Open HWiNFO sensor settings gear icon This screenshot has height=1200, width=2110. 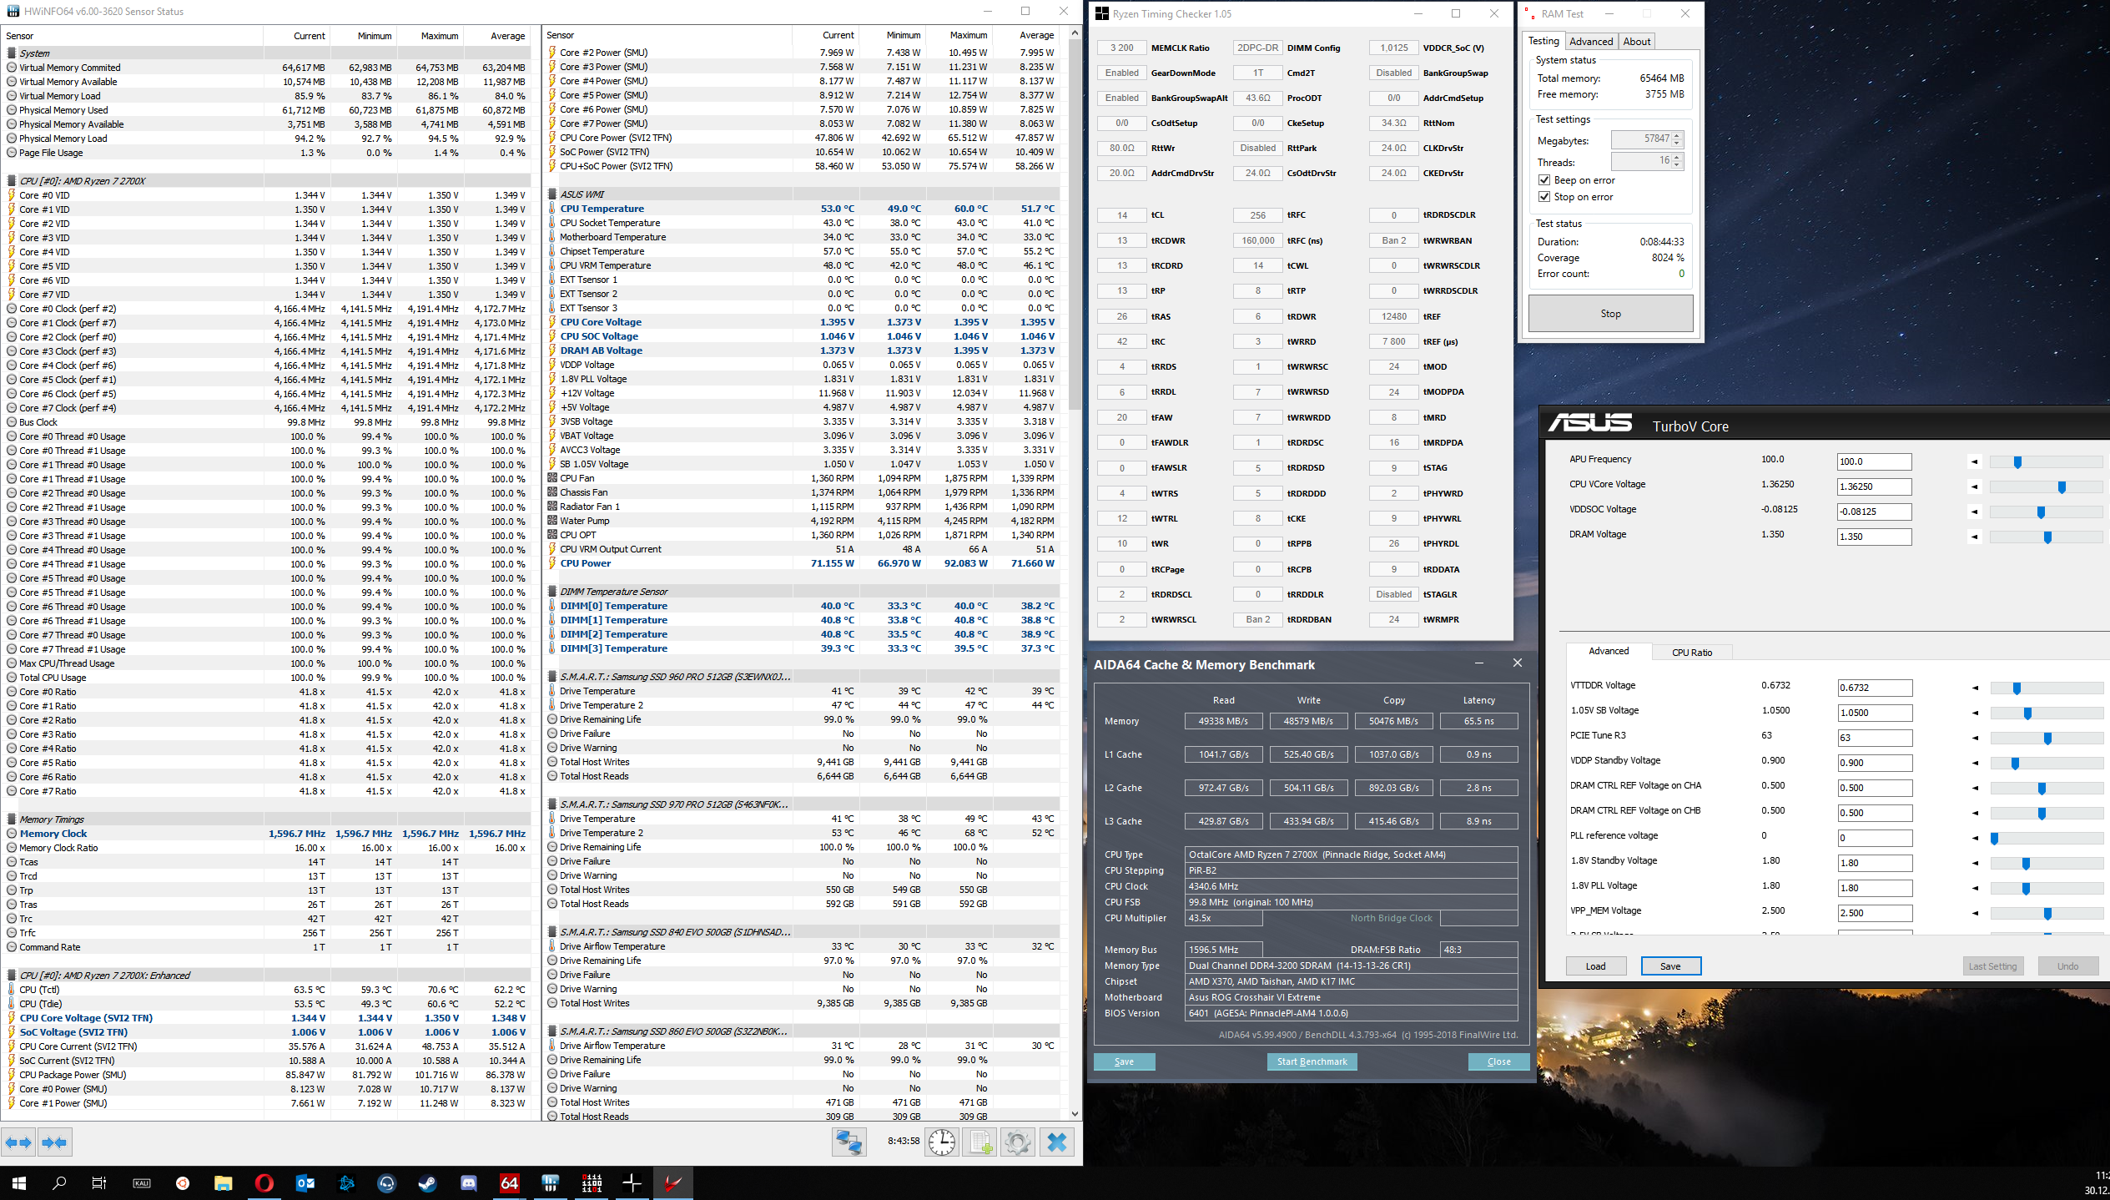[1018, 1142]
